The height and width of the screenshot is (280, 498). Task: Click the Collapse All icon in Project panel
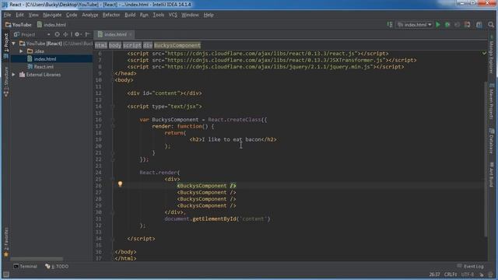click(x=65, y=34)
